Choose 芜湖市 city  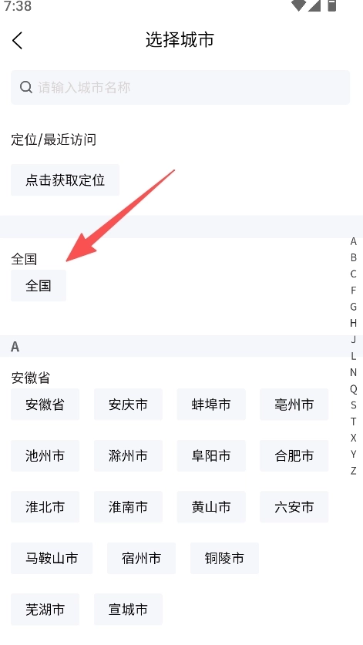click(45, 610)
